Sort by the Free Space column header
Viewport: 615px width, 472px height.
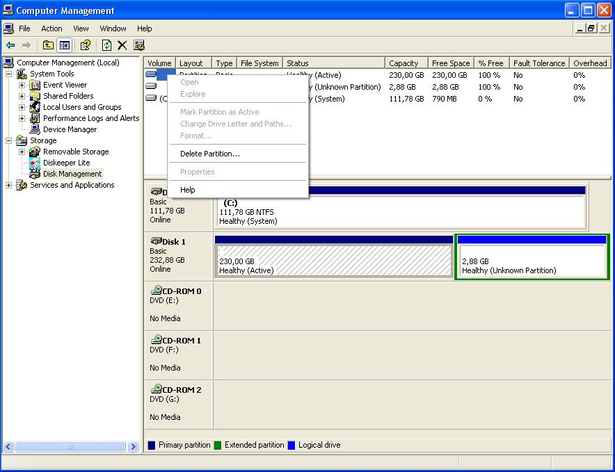coord(451,63)
